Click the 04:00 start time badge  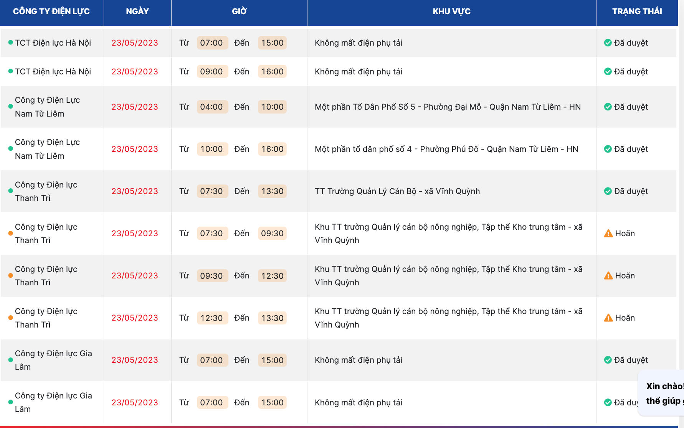click(211, 107)
